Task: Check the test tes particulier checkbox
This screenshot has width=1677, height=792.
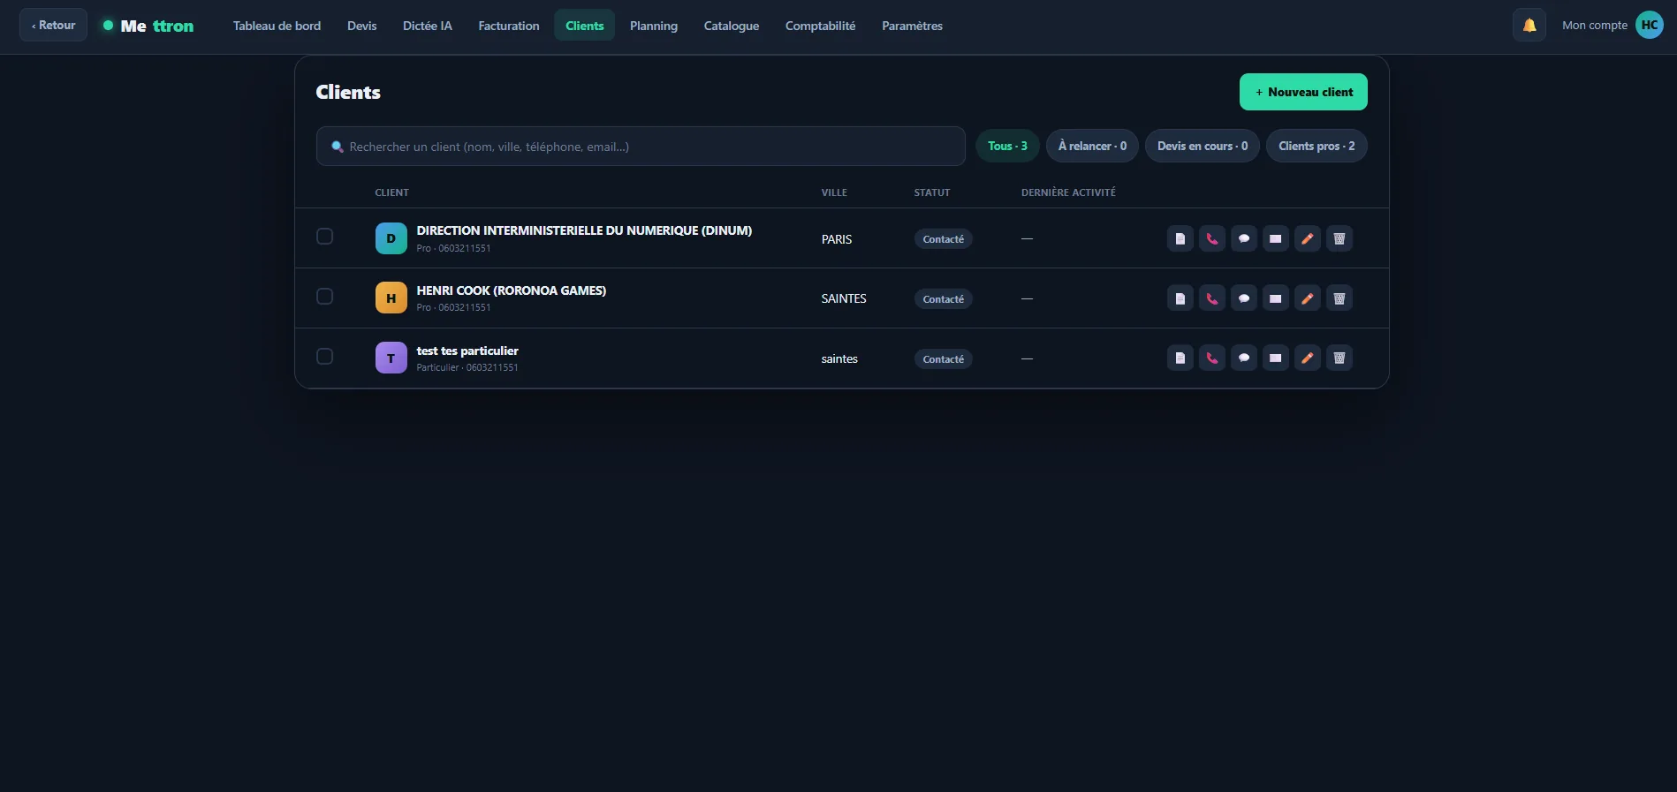Action: point(324,357)
